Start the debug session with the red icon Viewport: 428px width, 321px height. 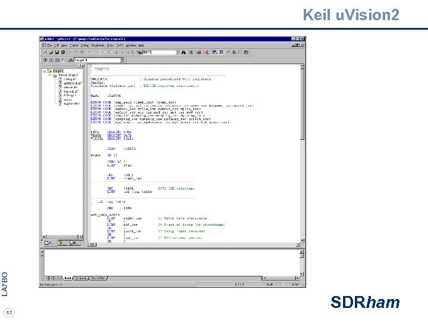[x=207, y=52]
